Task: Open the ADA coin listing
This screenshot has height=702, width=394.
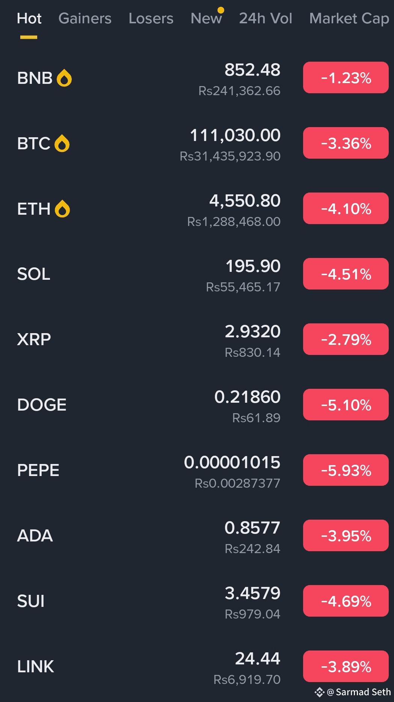Action: (197, 536)
